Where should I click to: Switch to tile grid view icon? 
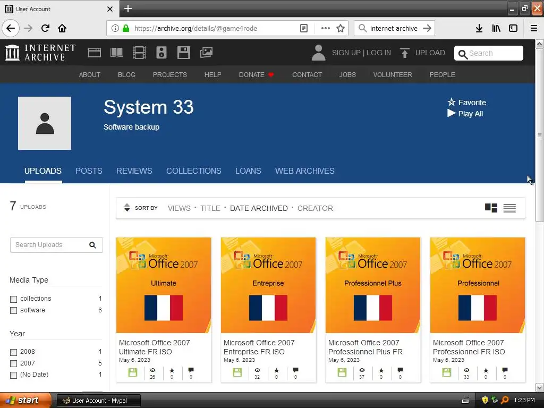pos(491,208)
